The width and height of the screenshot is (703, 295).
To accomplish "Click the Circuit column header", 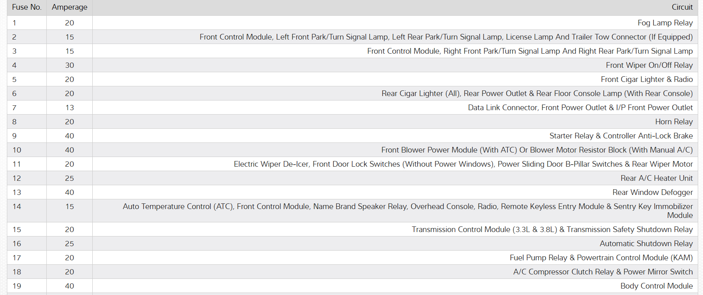I will click(682, 7).
